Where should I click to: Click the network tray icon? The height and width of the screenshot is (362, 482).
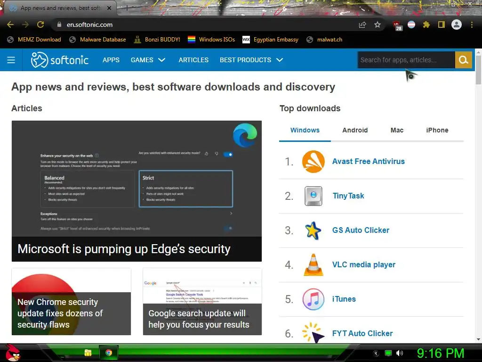388,353
